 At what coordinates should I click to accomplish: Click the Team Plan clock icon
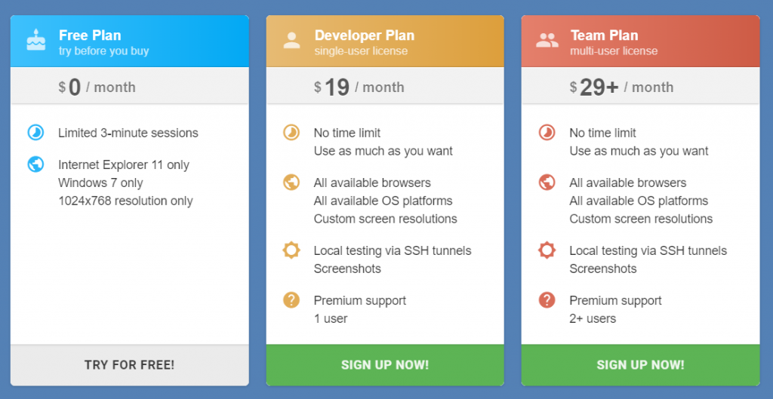click(x=547, y=133)
